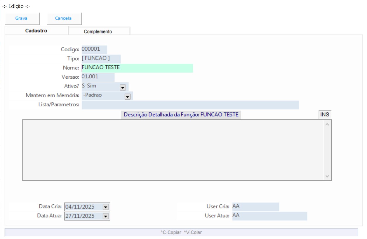The height and width of the screenshot is (239, 367).
Task: Select the Cadastro tab
Action: coord(36,31)
